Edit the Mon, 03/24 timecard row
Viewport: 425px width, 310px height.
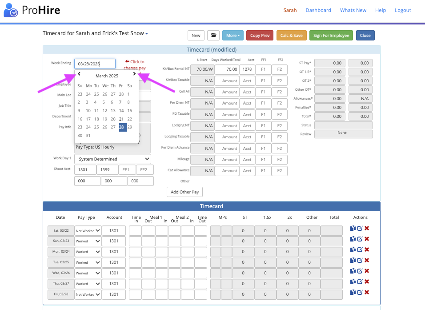point(360,250)
